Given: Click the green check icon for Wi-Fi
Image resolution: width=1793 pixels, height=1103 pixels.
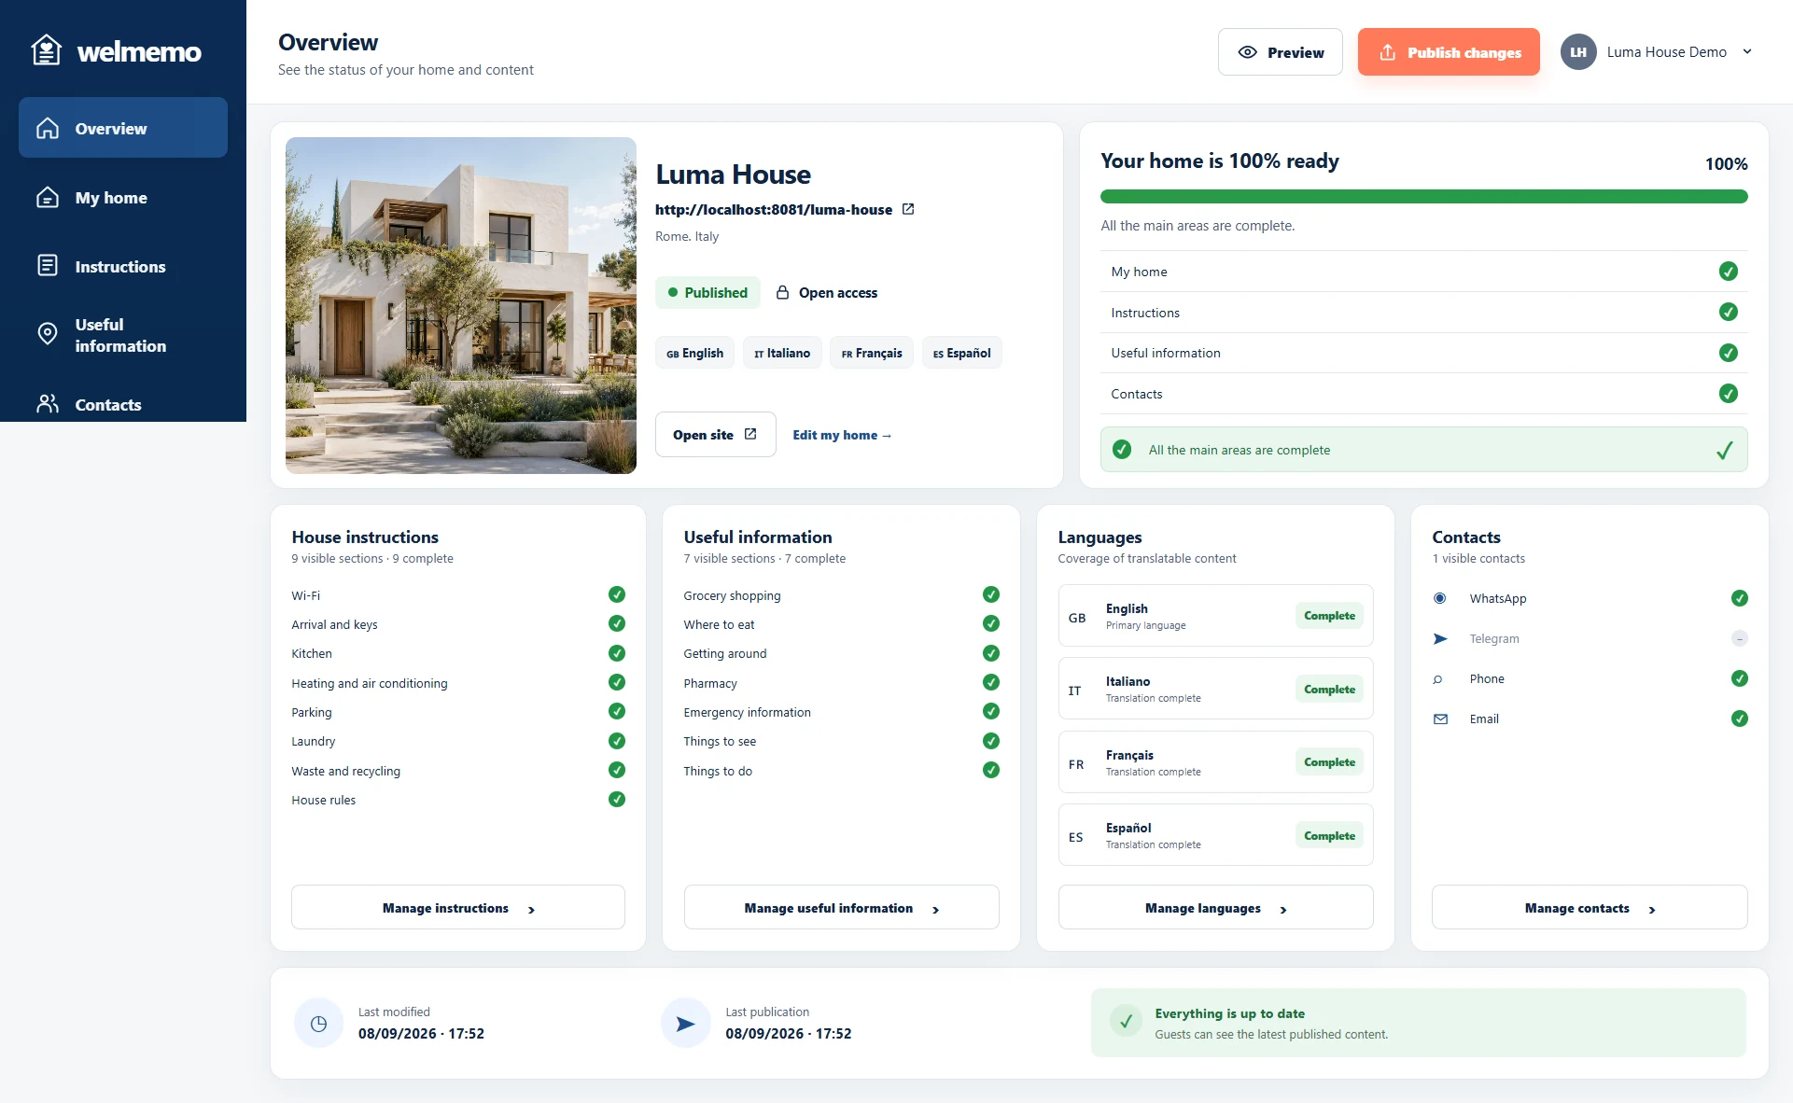Looking at the screenshot, I should pyautogui.click(x=617, y=594).
